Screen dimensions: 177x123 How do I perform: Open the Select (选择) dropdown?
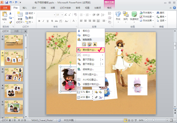(x=161, y=21)
